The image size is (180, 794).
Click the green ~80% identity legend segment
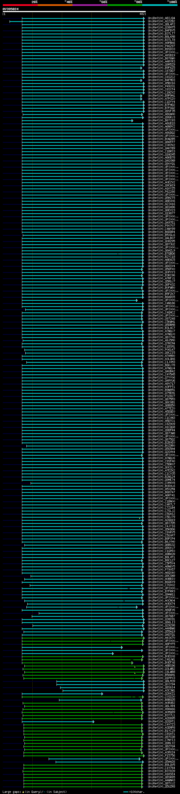[125, 5]
